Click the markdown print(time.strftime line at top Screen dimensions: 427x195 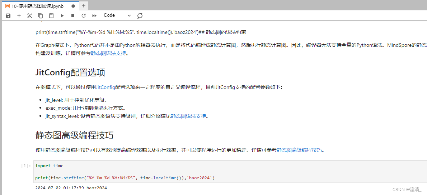(141, 32)
